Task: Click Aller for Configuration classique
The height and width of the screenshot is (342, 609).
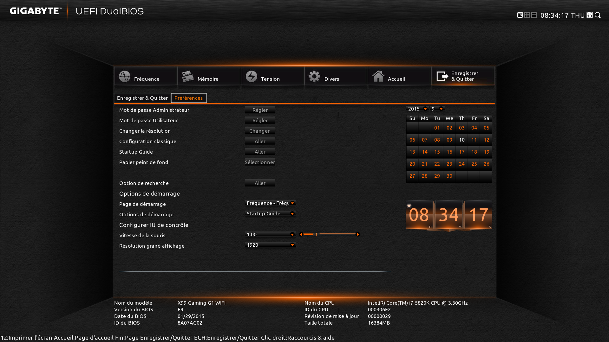Action: click(260, 141)
